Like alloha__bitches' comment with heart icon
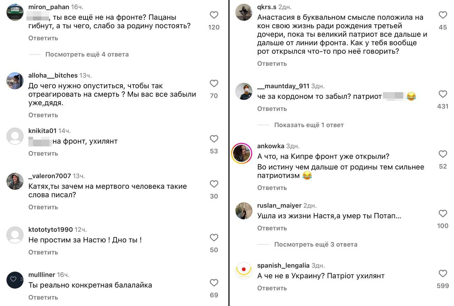 214,83
